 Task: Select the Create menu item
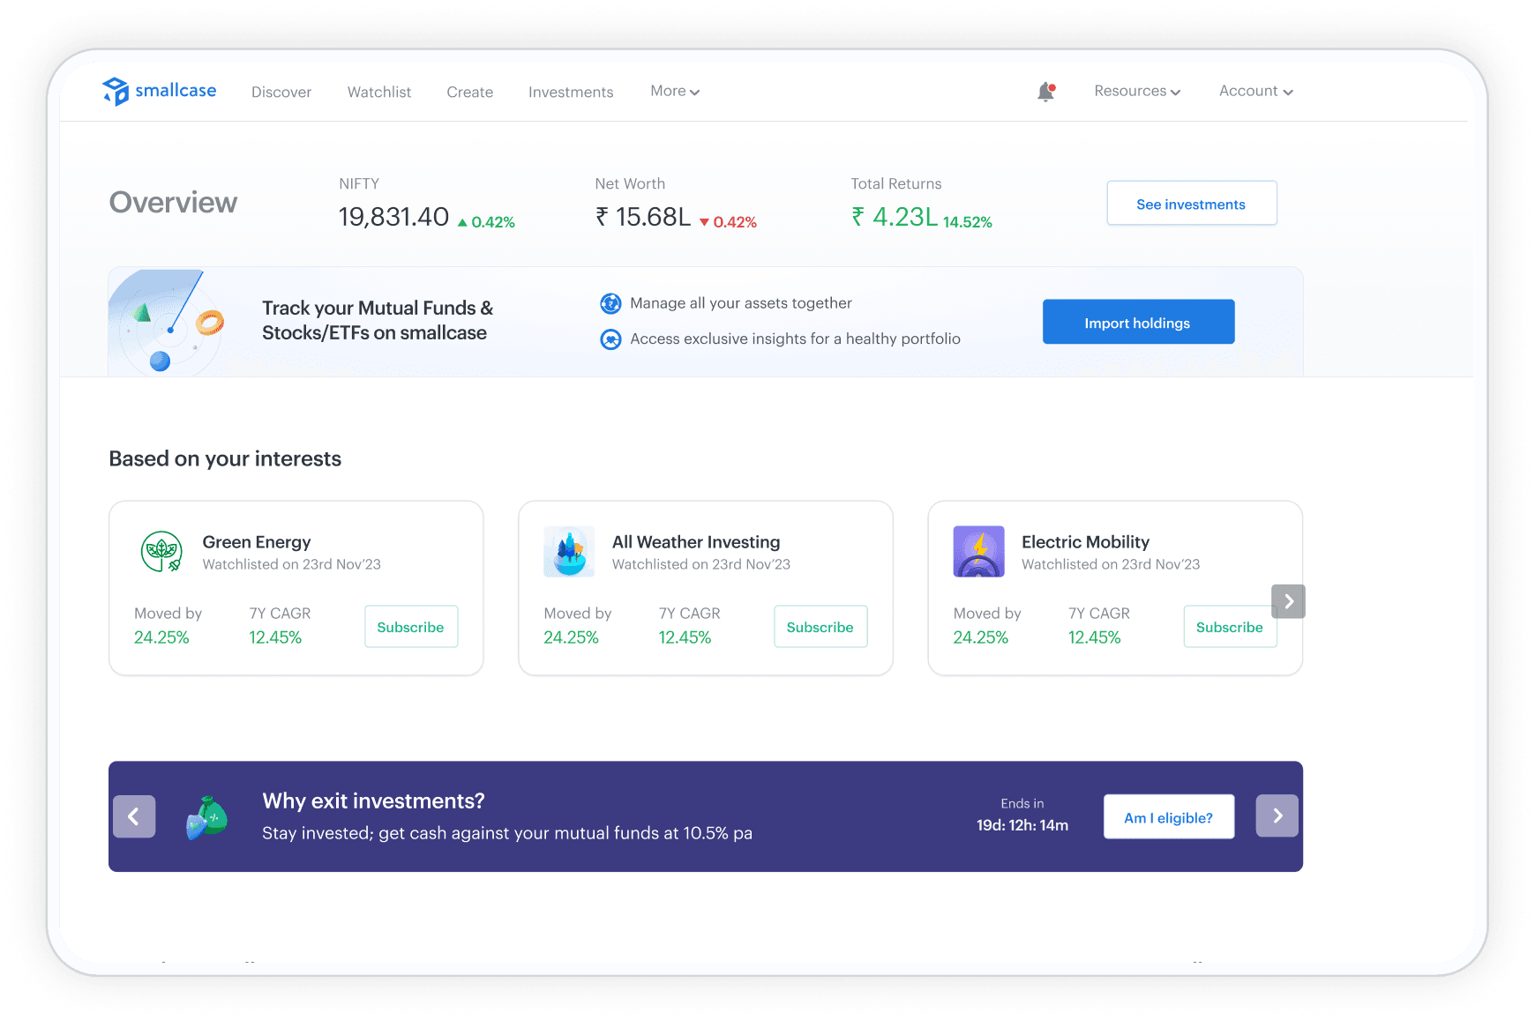[470, 92]
